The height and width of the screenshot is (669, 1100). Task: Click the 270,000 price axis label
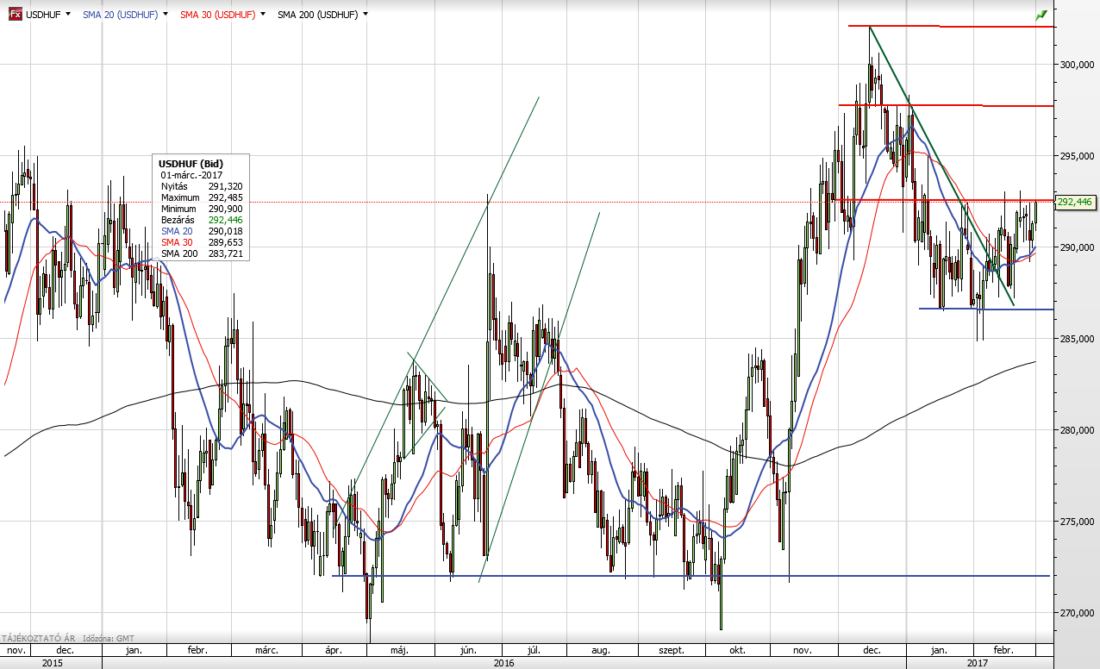[1077, 613]
